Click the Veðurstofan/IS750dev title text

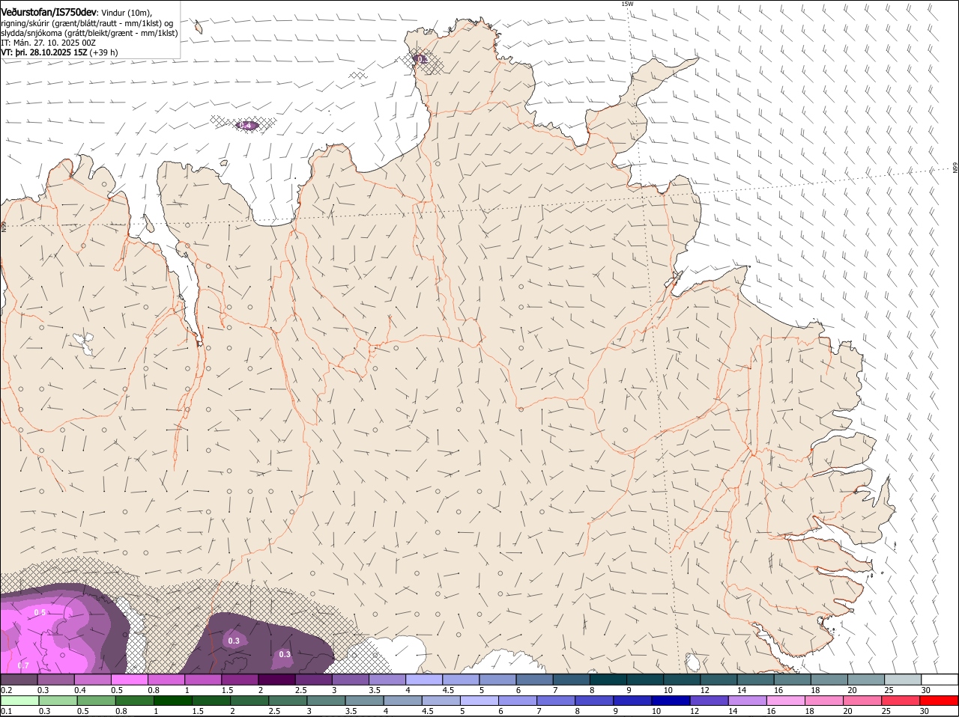(49, 12)
